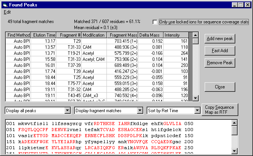Click the Remove Peak button

click(x=220, y=63)
